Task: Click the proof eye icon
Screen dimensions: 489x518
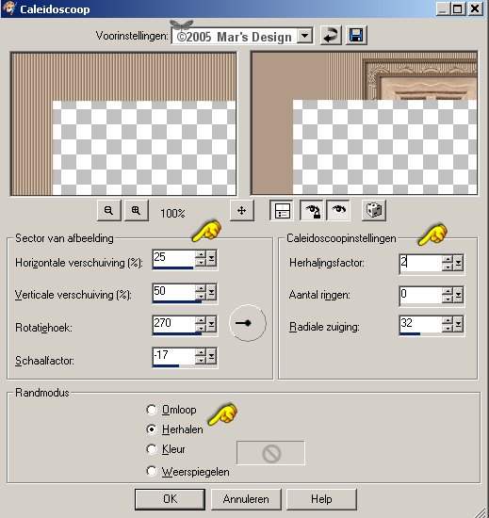Action: 338,210
